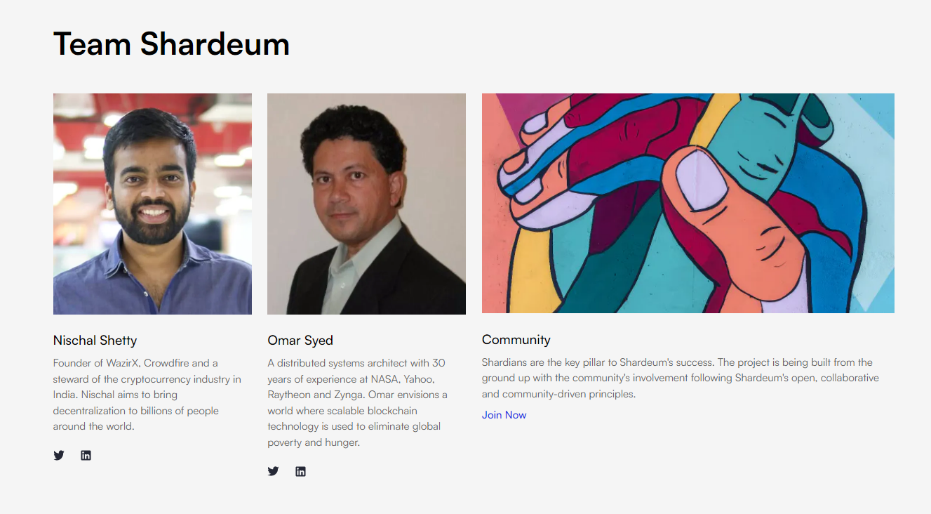Click the Omar Syed name label
The height and width of the screenshot is (514, 931).
click(300, 341)
